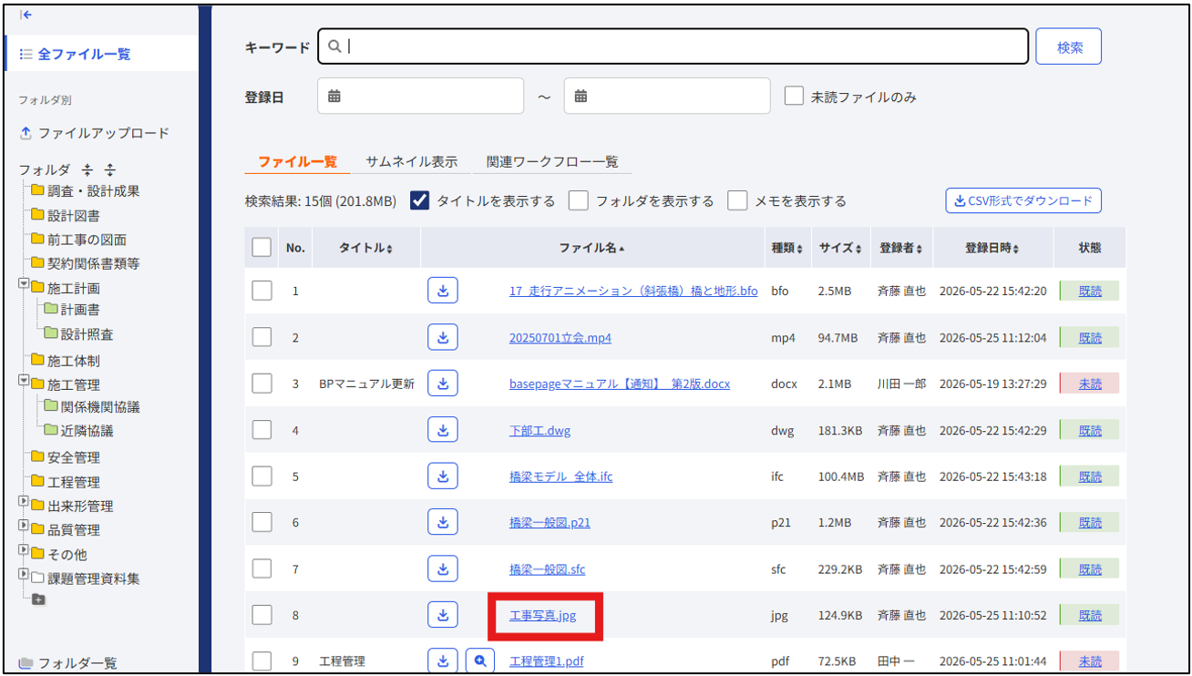
Task: Expand the その他 folder node
Action: coord(24,550)
